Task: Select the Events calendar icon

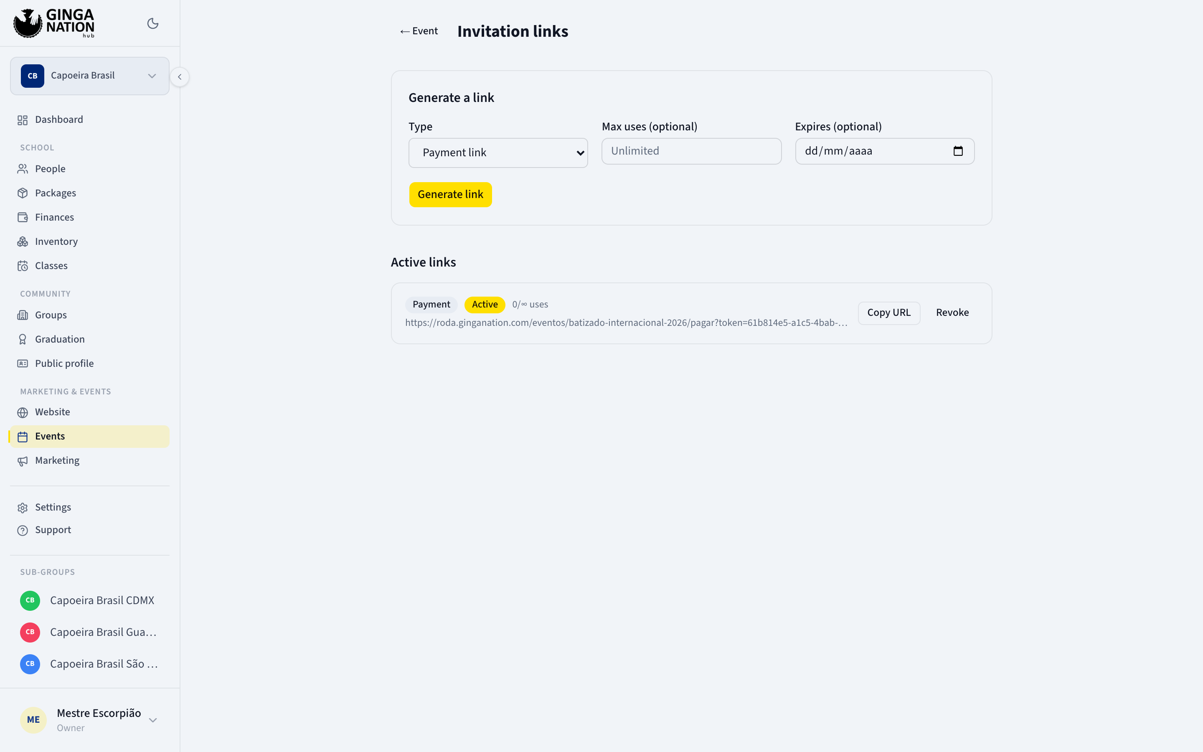Action: 23,437
